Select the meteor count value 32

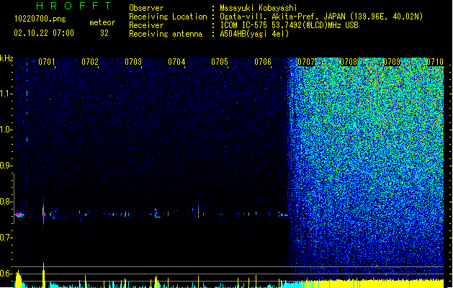(104, 33)
